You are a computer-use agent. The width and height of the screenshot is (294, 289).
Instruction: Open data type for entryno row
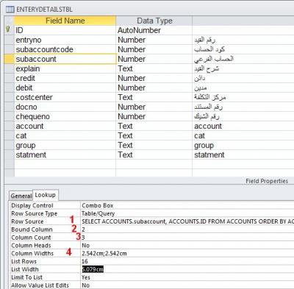tap(154, 40)
